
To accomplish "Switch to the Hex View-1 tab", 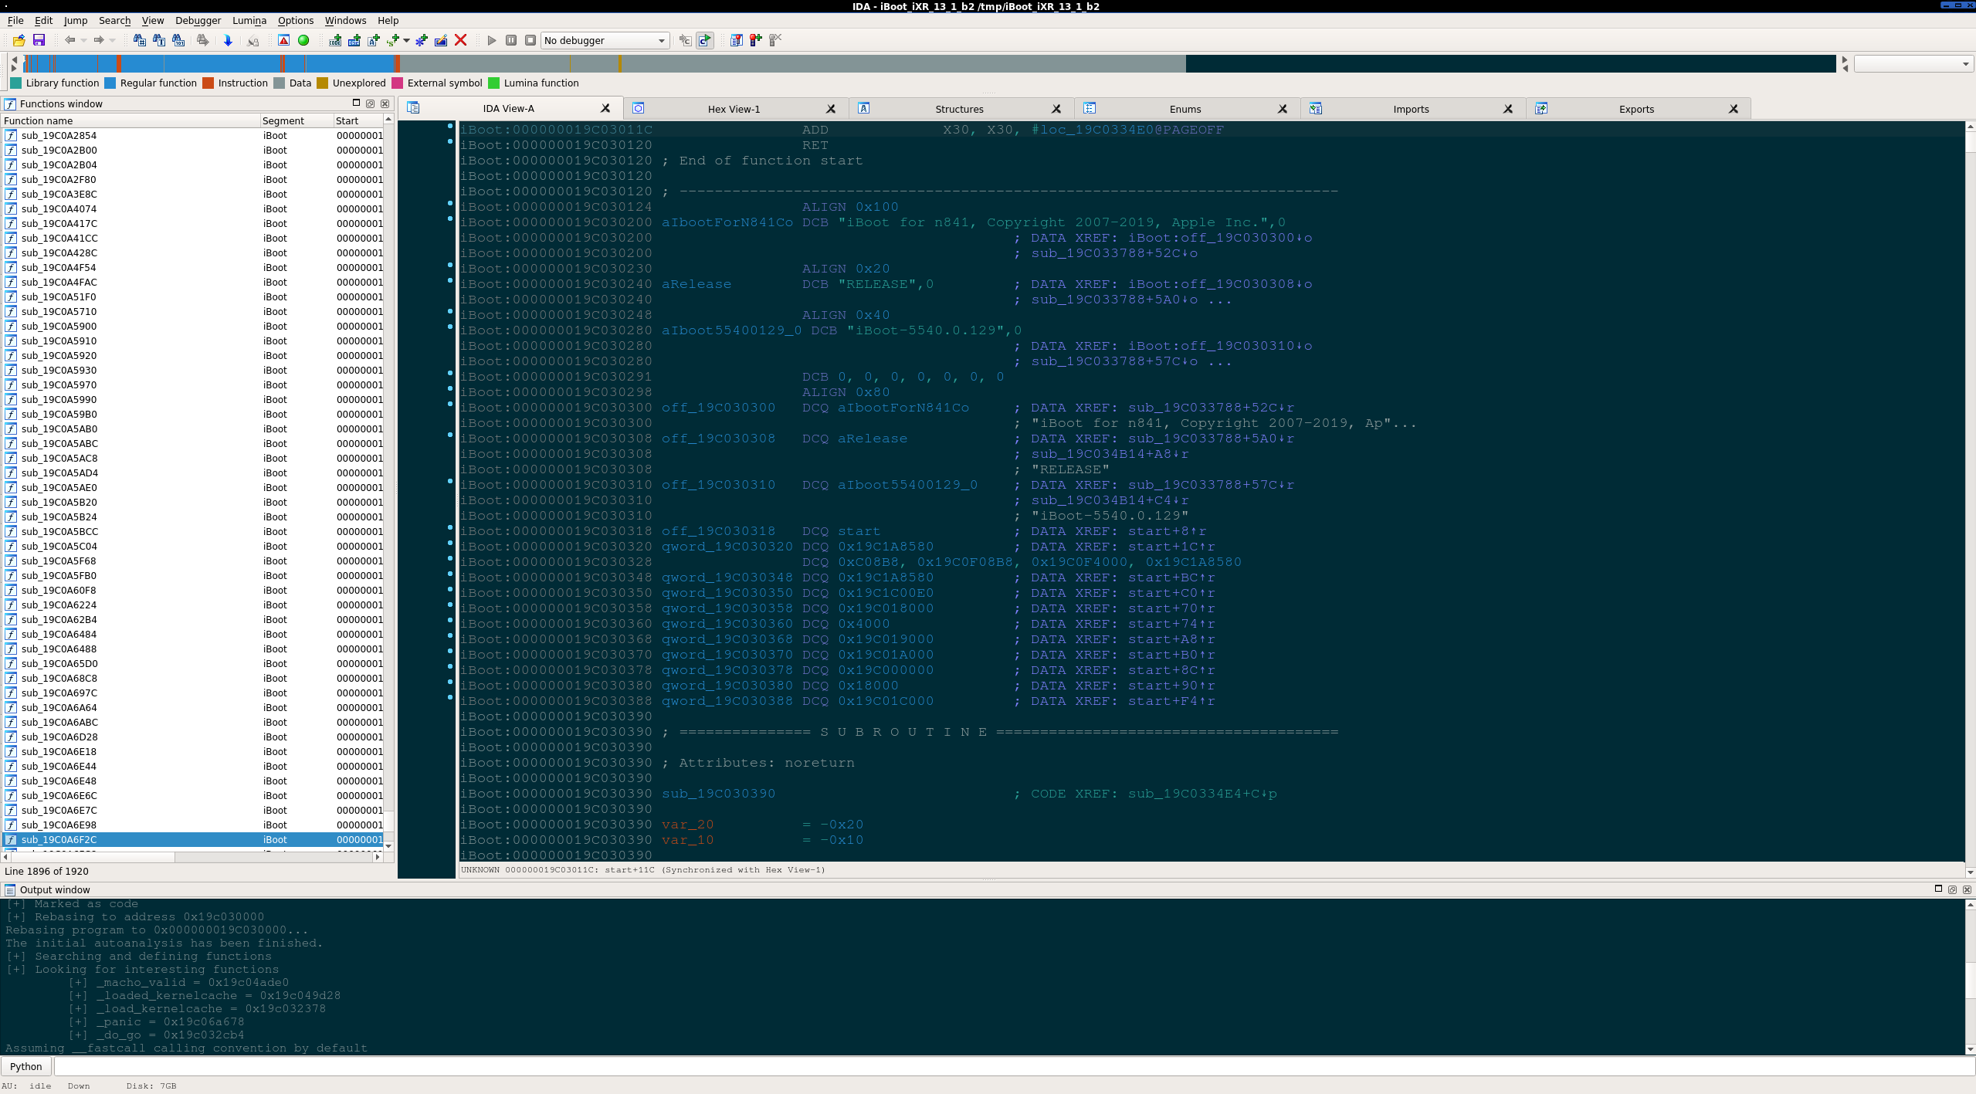I will pyautogui.click(x=734, y=109).
